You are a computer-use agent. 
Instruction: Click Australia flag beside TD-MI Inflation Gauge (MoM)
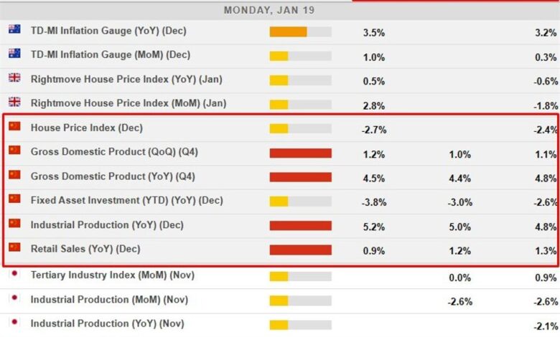click(14, 54)
